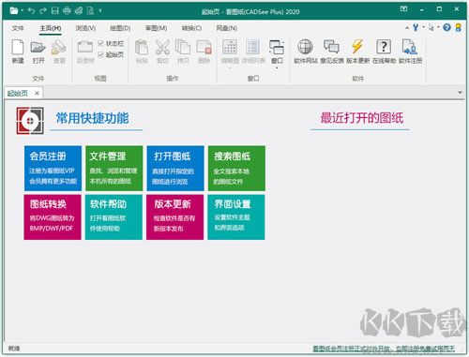Click the 删除 (Delete) icon
Screen dimensions: 469x357
pyautogui.click(x=204, y=47)
